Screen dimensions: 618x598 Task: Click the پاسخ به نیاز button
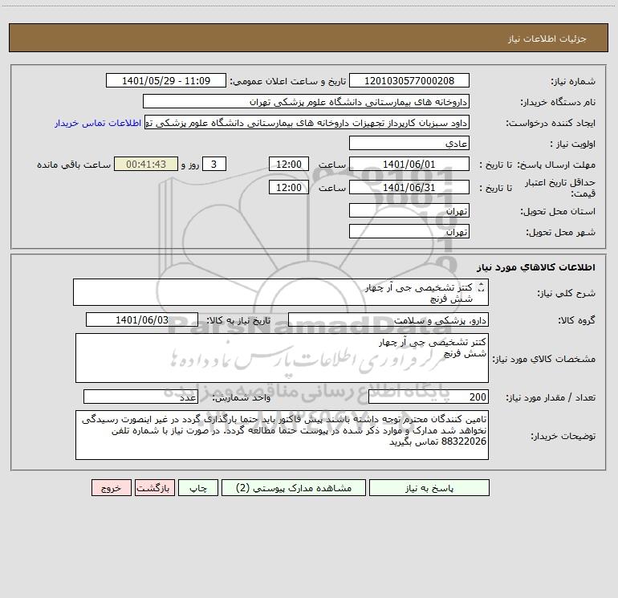(429, 487)
